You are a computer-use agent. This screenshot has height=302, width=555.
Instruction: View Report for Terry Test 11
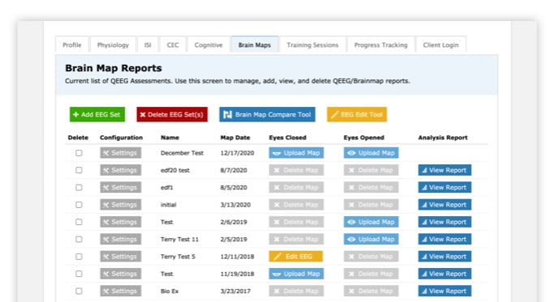click(445, 240)
